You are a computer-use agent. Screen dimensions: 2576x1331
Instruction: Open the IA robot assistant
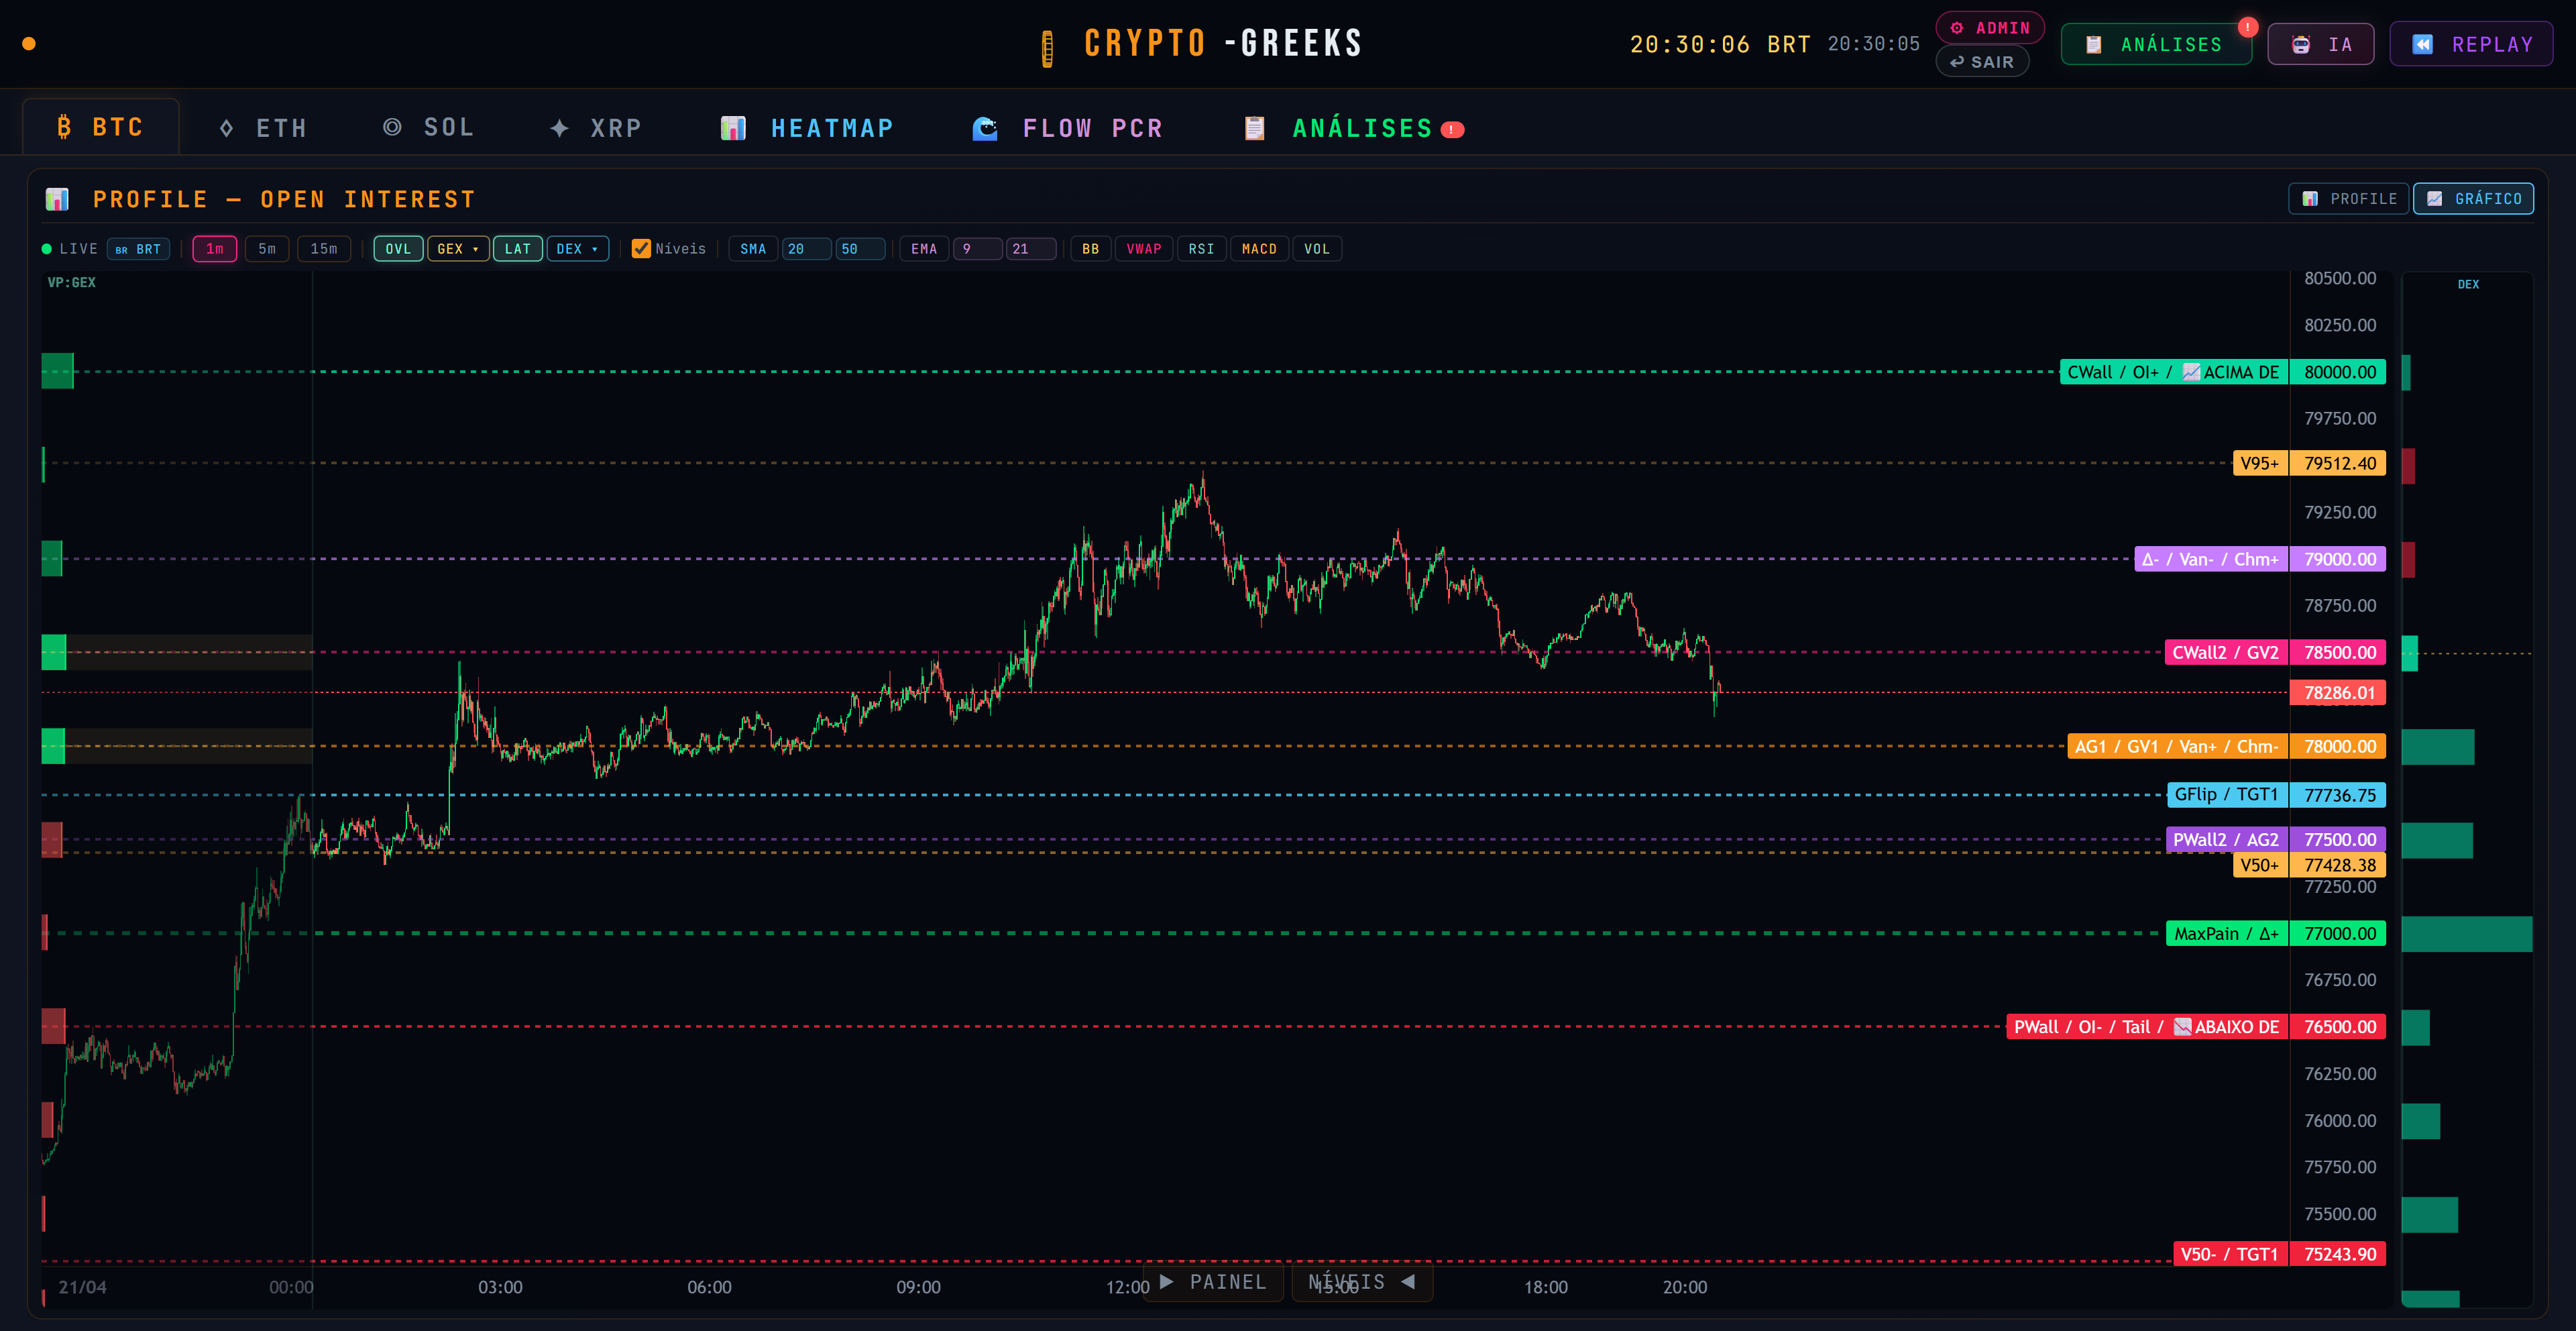pyautogui.click(x=2320, y=44)
